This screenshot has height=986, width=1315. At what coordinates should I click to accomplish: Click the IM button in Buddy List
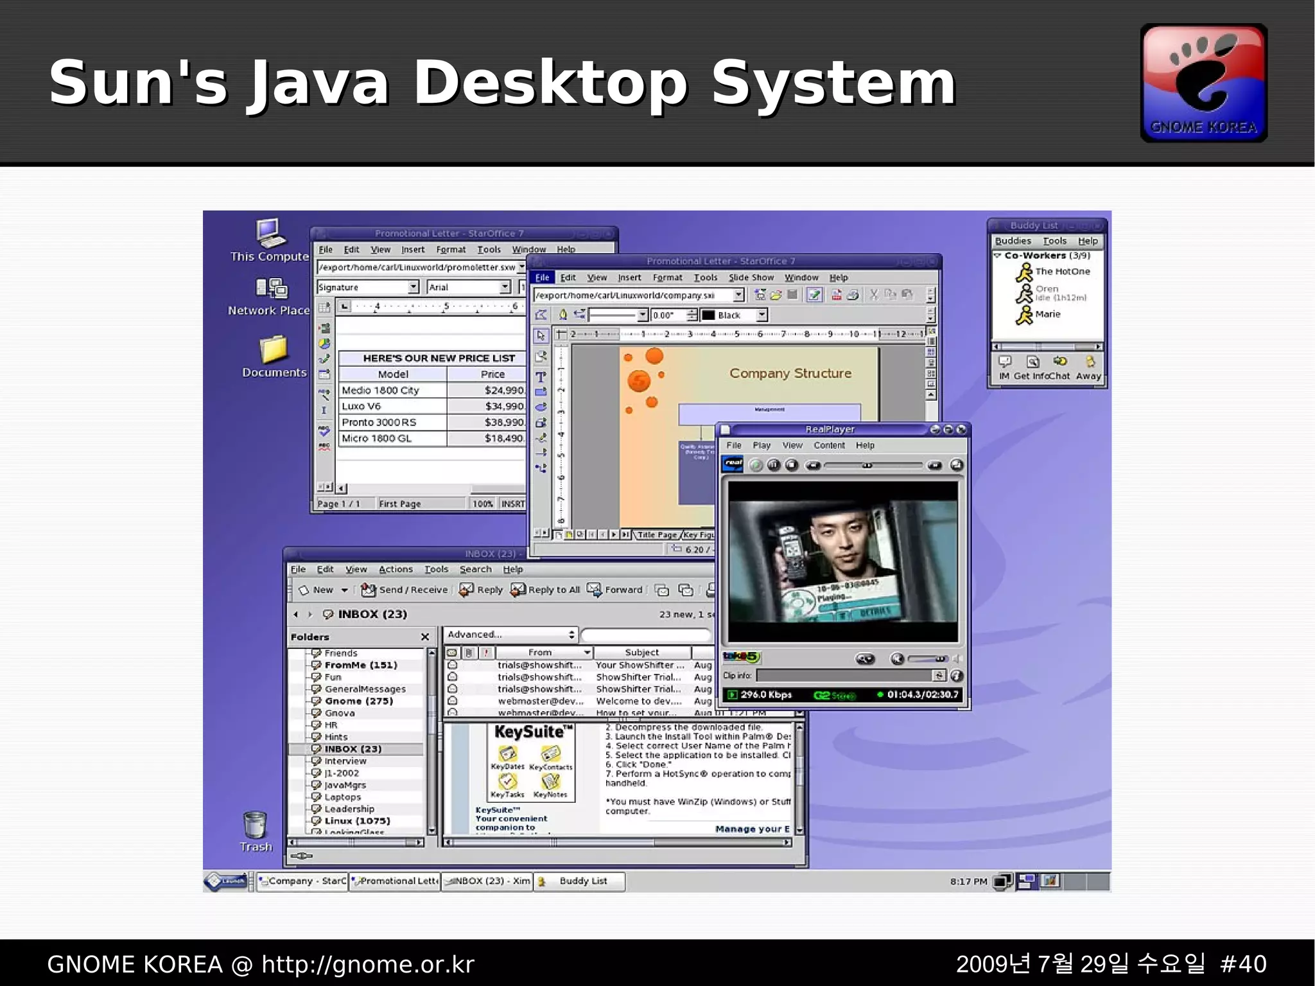pos(1004,368)
